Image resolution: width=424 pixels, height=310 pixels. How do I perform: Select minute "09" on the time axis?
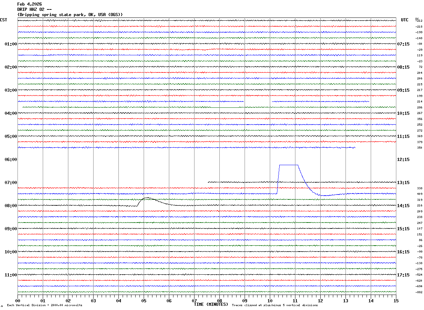click(245, 301)
